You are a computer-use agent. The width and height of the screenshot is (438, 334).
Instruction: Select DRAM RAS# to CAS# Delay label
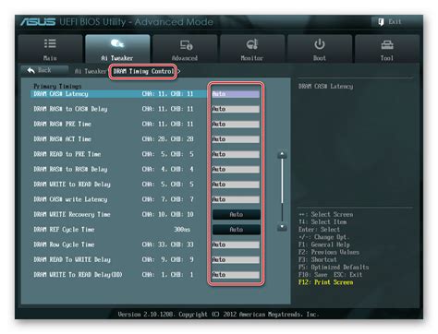[70, 109]
